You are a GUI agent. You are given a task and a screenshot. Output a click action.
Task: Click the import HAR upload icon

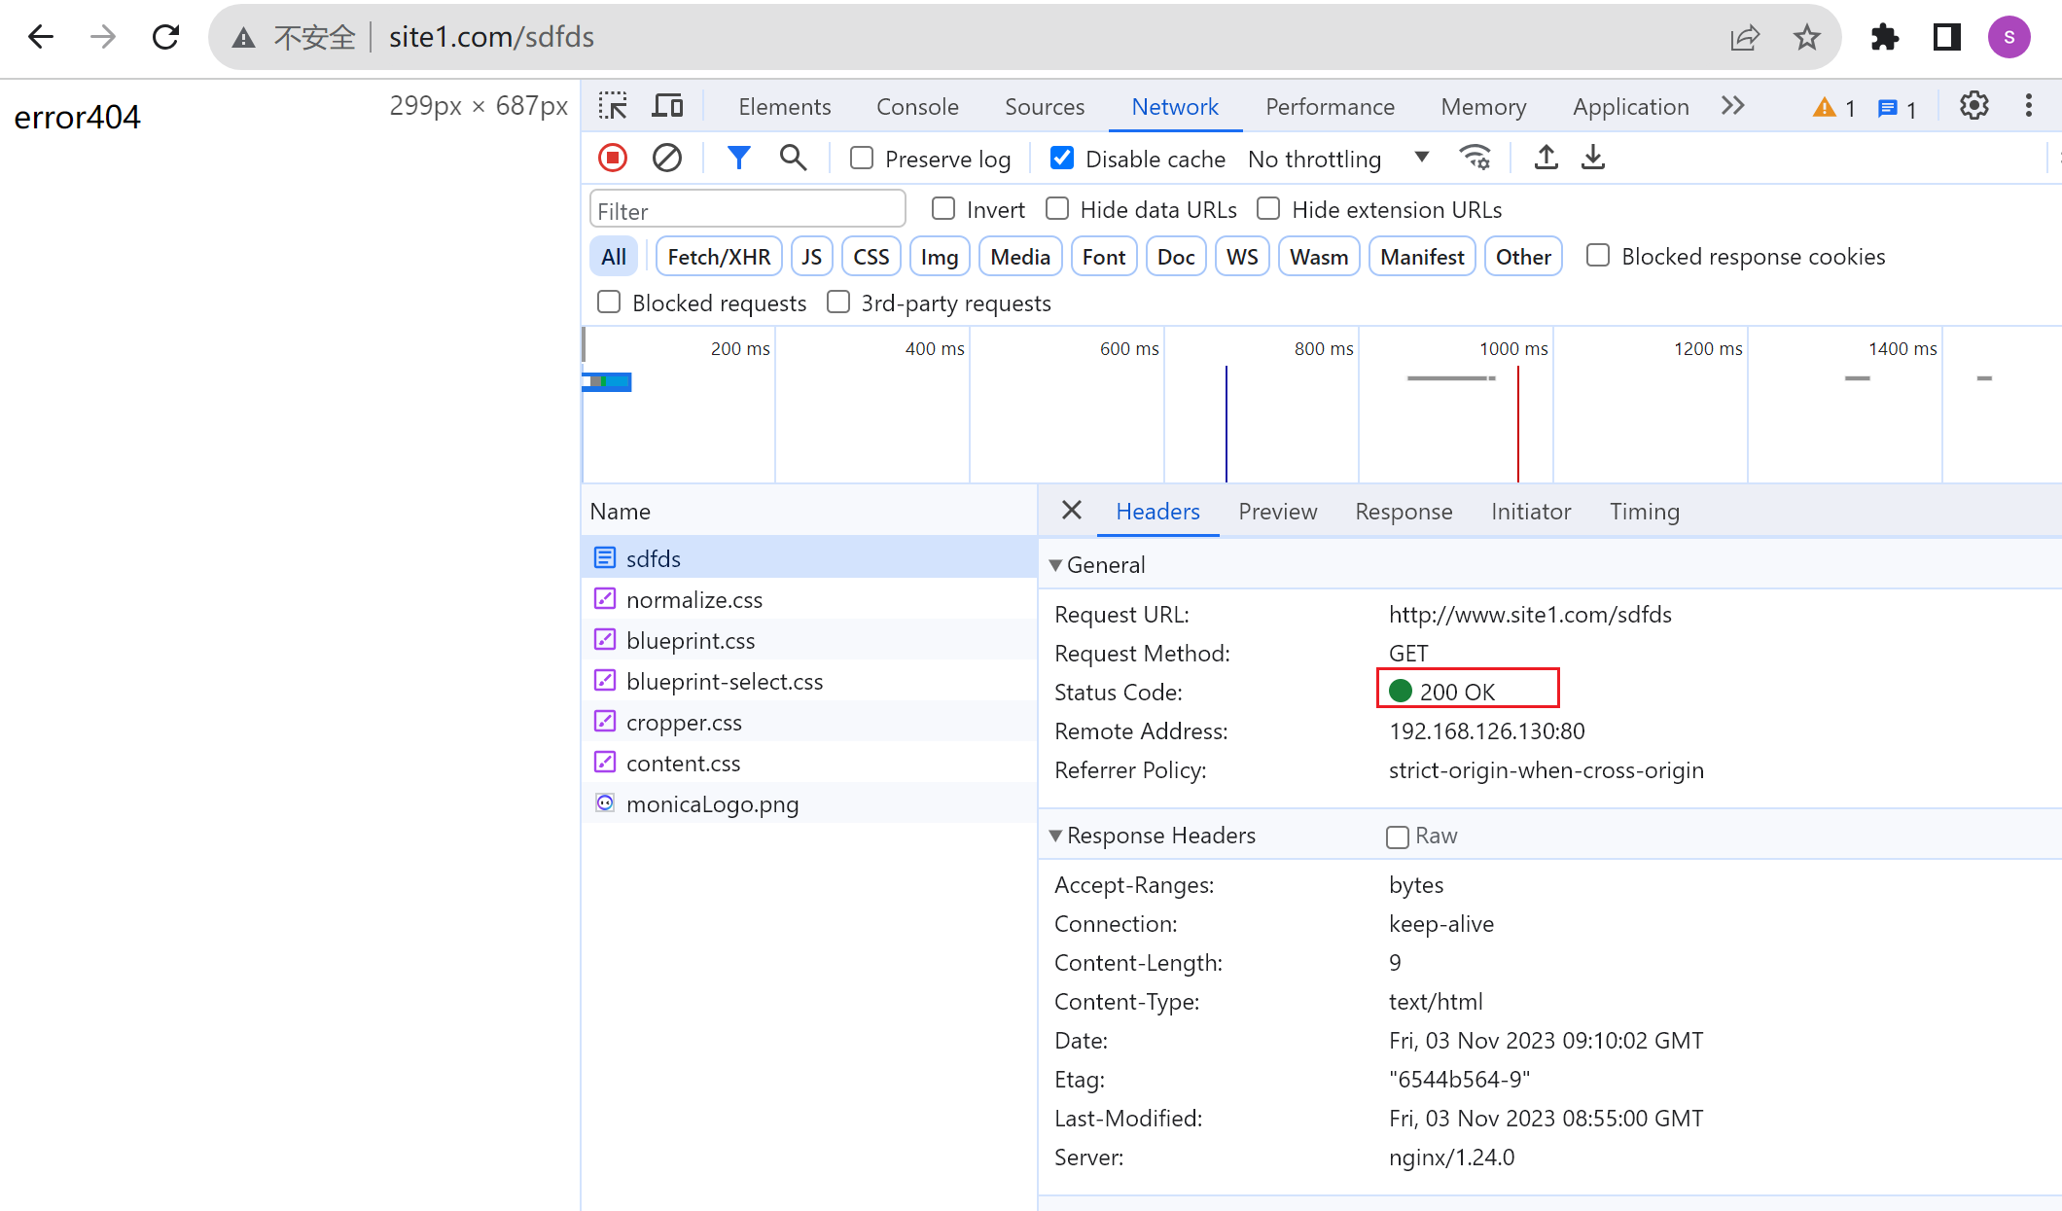pyautogui.click(x=1546, y=158)
